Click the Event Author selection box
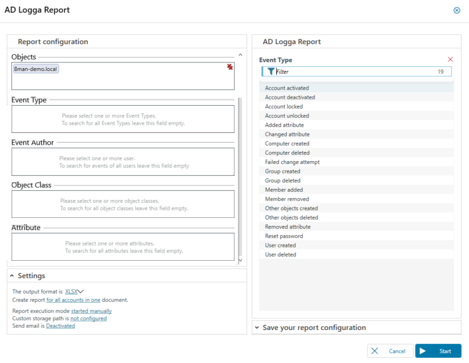The height and width of the screenshot is (363, 469). (123, 162)
